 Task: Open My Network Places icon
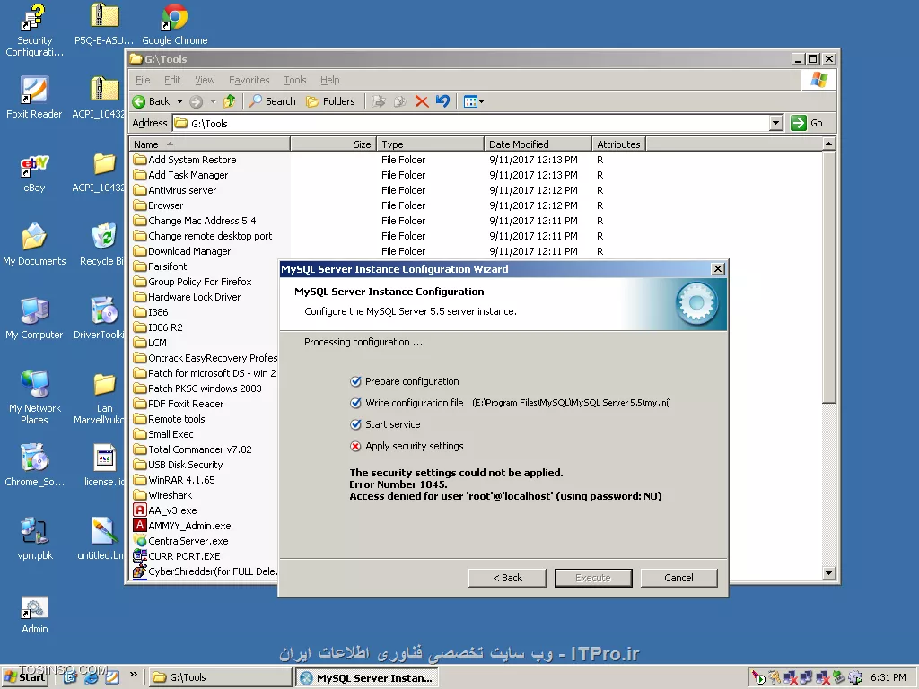coord(34,397)
